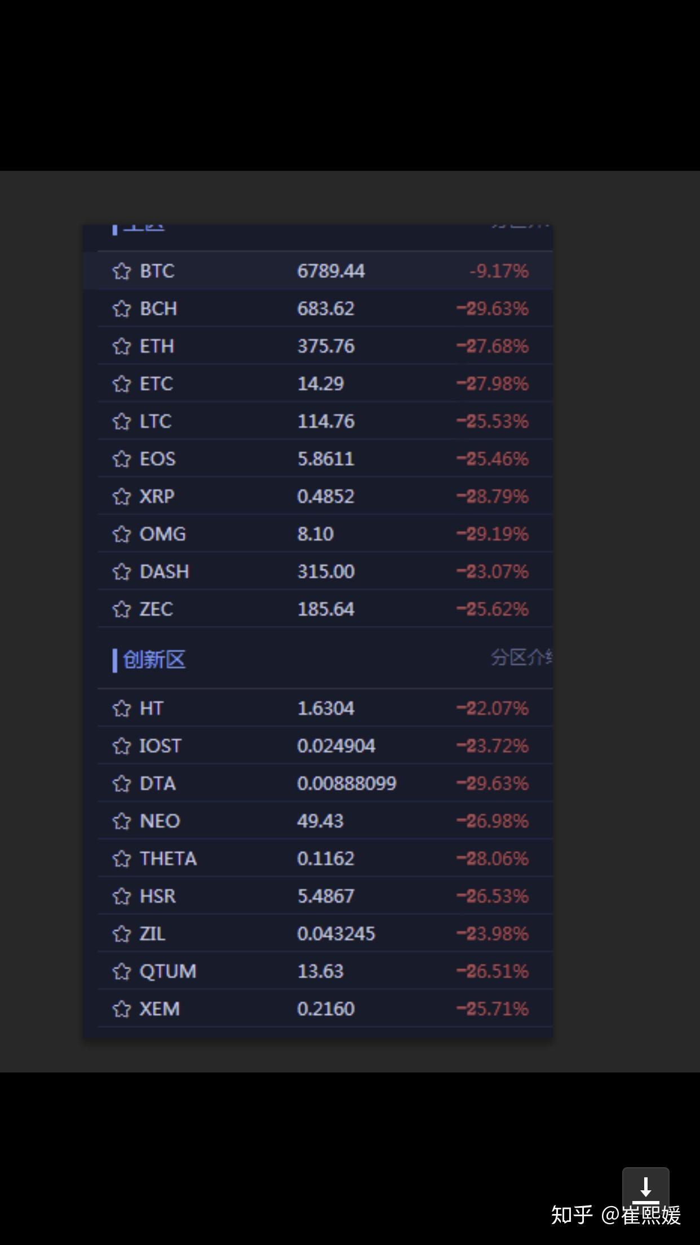Open the ZEC coin row

point(325,609)
